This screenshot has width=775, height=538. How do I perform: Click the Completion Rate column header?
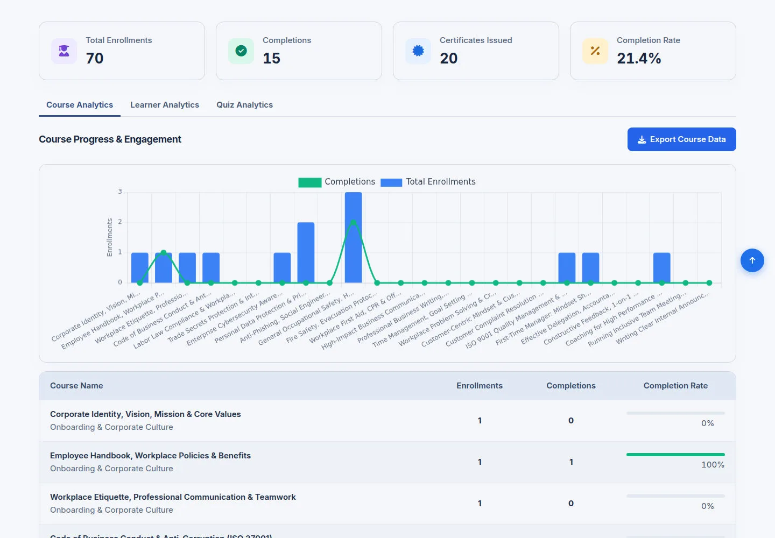[x=675, y=386]
